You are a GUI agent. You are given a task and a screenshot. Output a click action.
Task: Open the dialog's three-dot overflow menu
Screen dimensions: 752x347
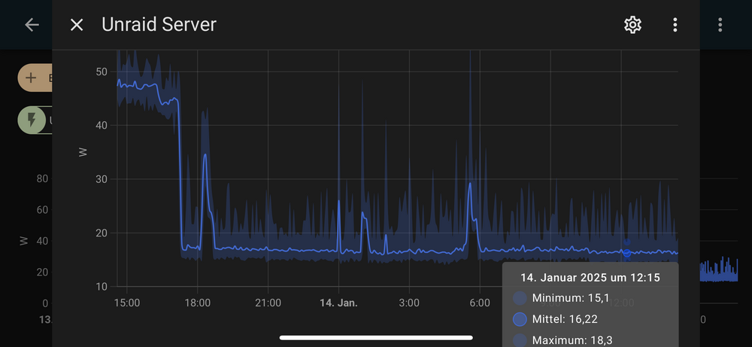tap(675, 25)
